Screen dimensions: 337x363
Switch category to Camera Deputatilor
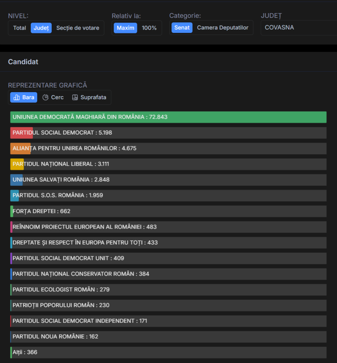pyautogui.click(x=223, y=28)
